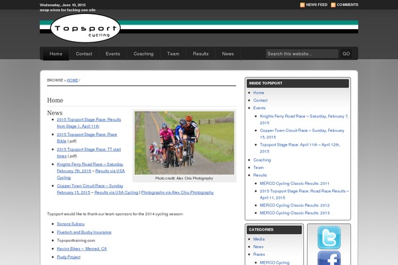Click Home in Inside Topsport sidebar
This screenshot has height=265, width=398.
coord(259,93)
